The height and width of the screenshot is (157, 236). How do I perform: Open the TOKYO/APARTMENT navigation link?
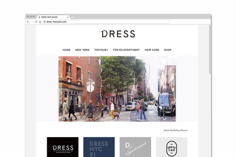[126, 50]
